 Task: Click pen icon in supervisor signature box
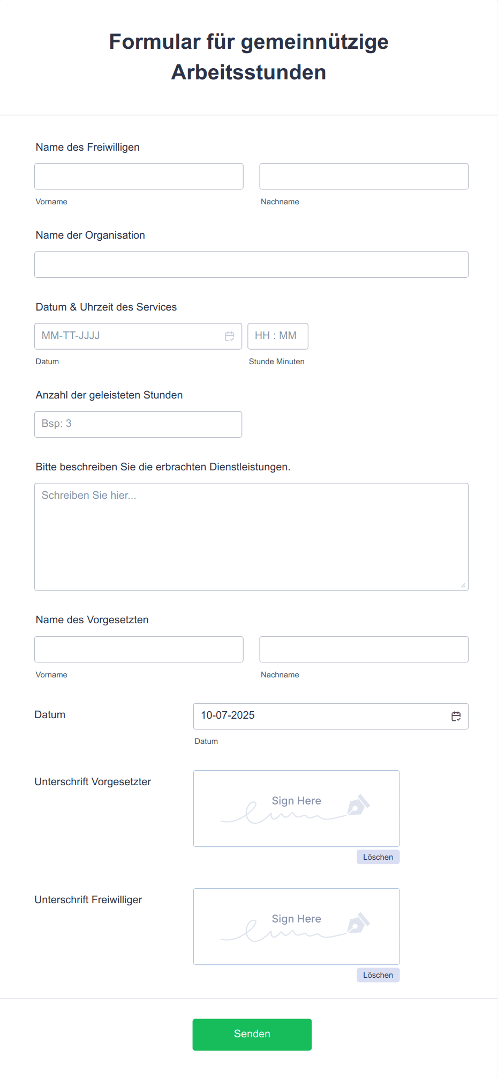pos(358,805)
